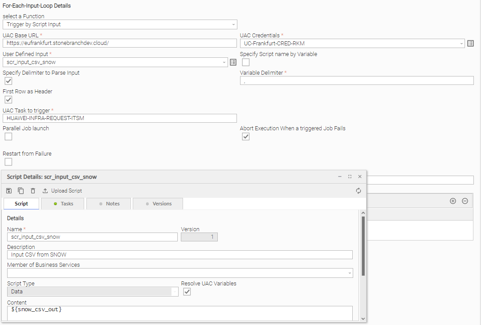Click the Upload Script button
The image size is (481, 325).
point(62,191)
